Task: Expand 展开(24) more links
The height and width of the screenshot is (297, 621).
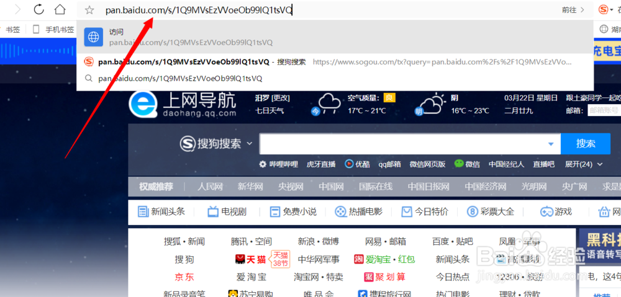Action: (x=584, y=164)
